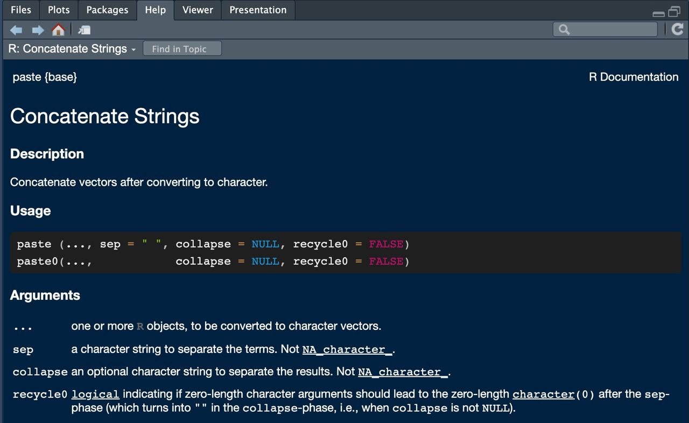Open the 'R: Concatenate Strings' topic dropdown
This screenshot has height=423, width=689.
pyautogui.click(x=72, y=49)
